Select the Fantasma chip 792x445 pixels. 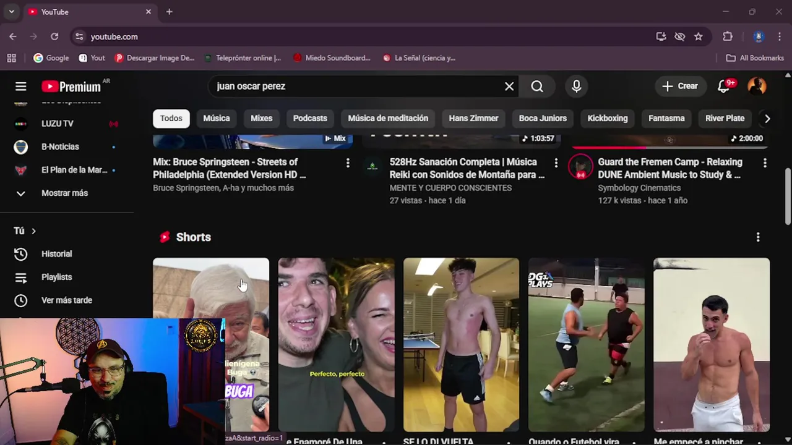tap(666, 118)
